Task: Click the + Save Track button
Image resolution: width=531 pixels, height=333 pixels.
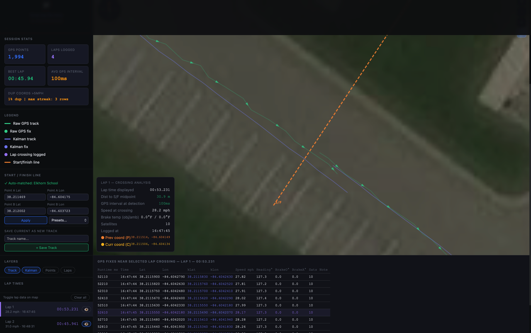Action: [46, 248]
